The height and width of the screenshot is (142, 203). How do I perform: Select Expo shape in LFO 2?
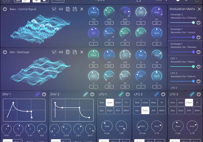pos(145,111)
